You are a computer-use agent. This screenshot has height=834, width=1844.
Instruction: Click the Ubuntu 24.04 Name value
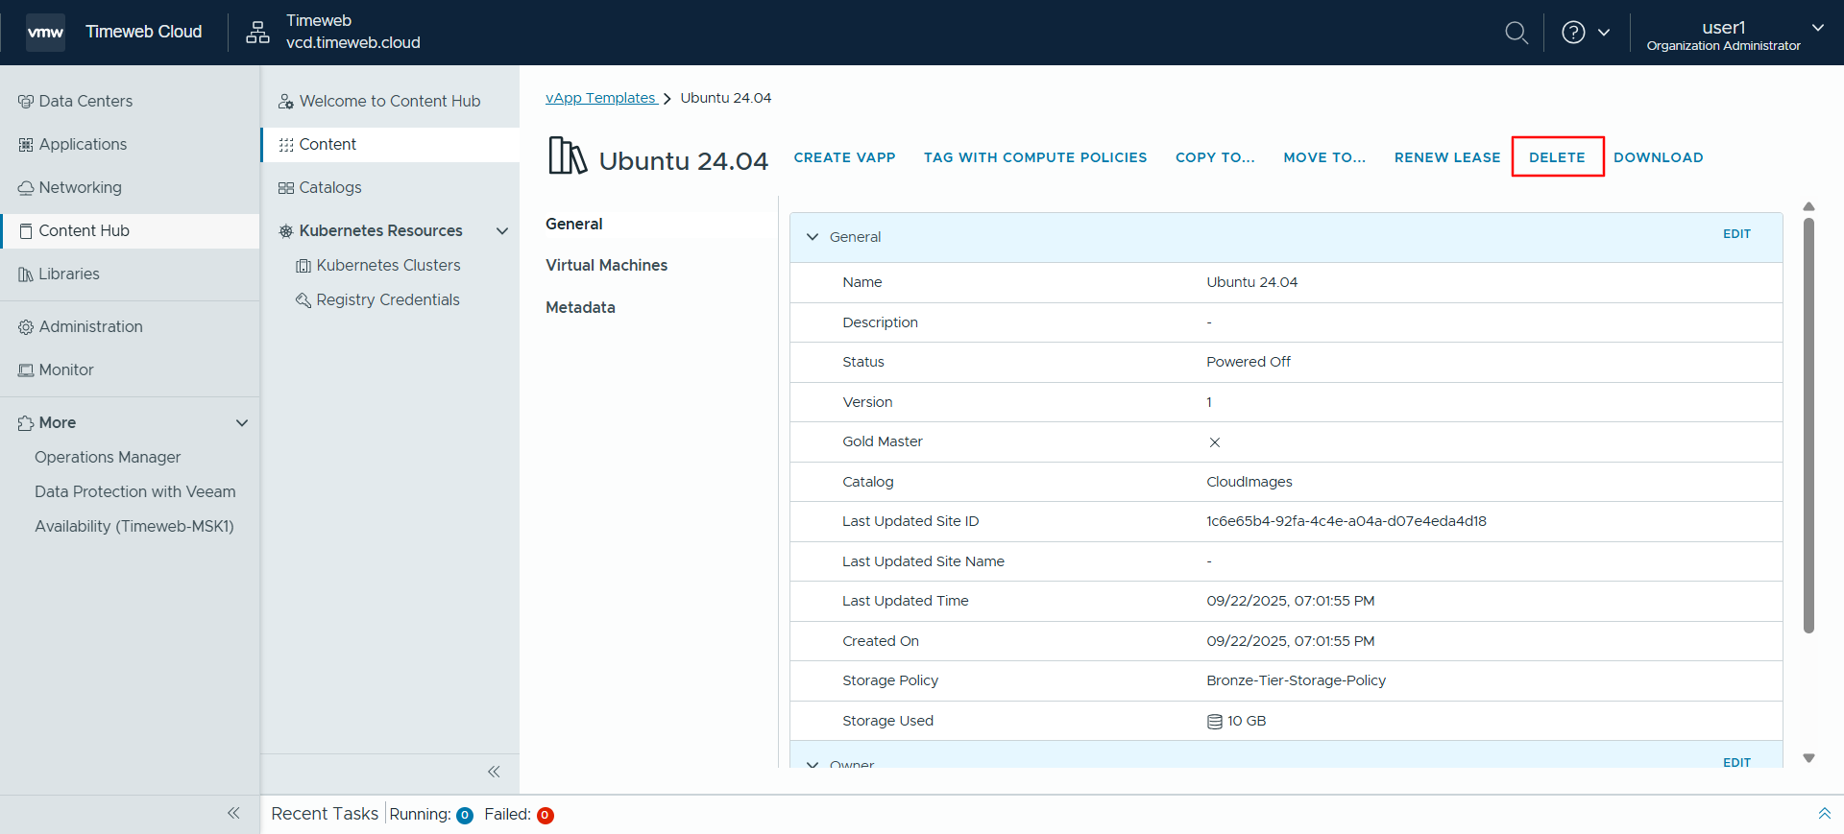coord(1251,282)
